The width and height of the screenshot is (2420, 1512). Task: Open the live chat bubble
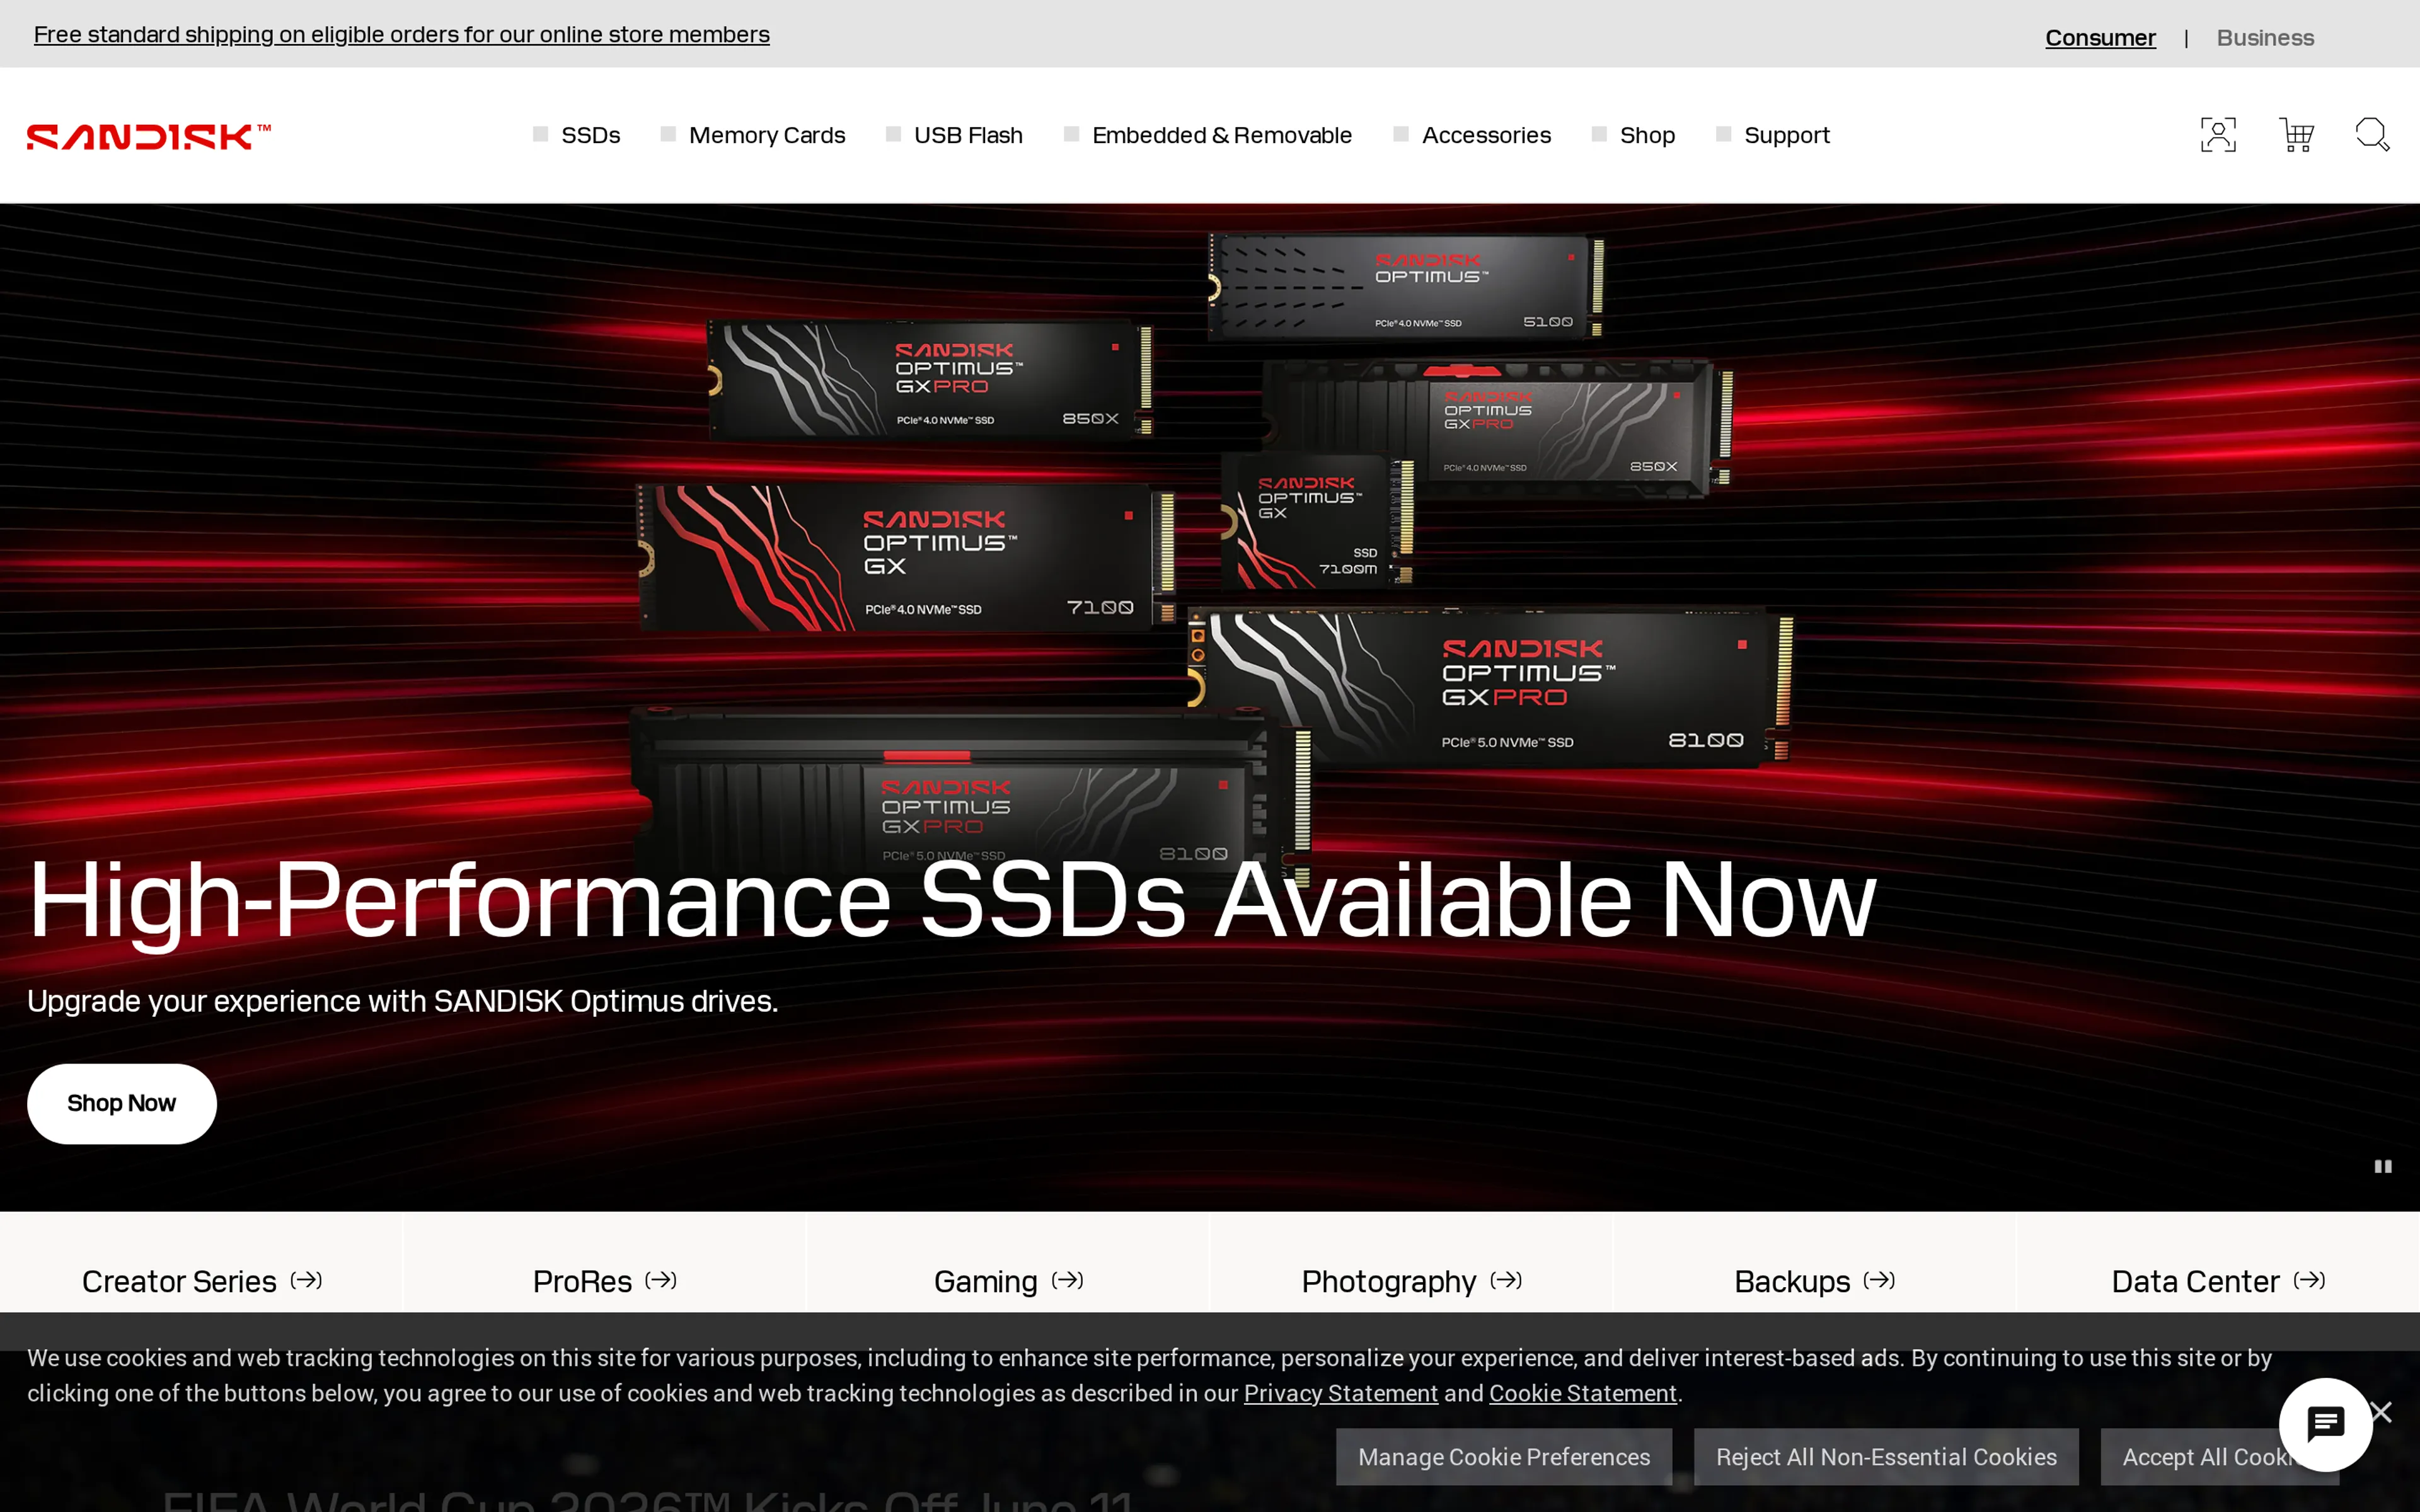[2325, 1424]
